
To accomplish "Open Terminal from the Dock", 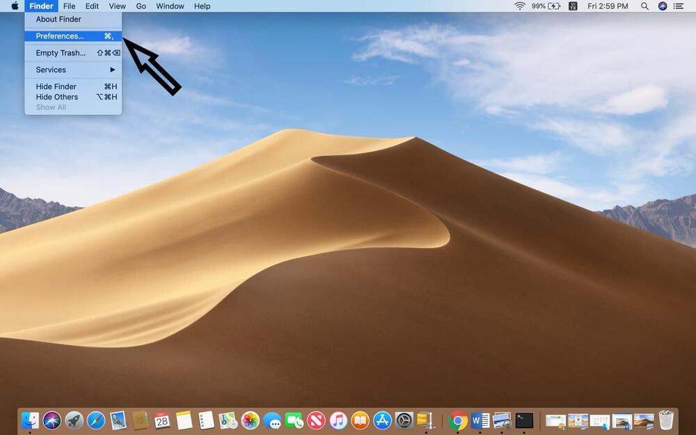I will click(524, 420).
